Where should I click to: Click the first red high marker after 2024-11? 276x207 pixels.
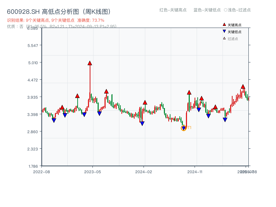pyautogui.click(x=201, y=98)
